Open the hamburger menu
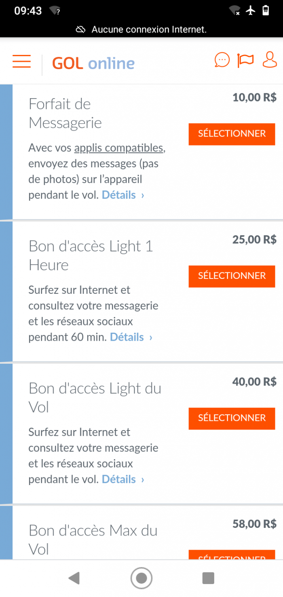Image resolution: width=283 pixels, height=597 pixels. pos(21,61)
